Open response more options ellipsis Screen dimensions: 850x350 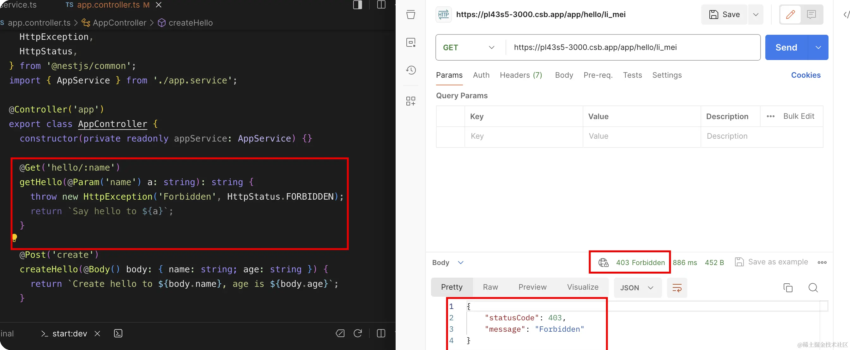822,262
